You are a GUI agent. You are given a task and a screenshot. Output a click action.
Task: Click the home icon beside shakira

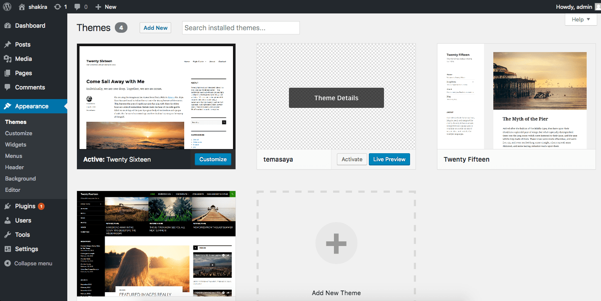22,7
